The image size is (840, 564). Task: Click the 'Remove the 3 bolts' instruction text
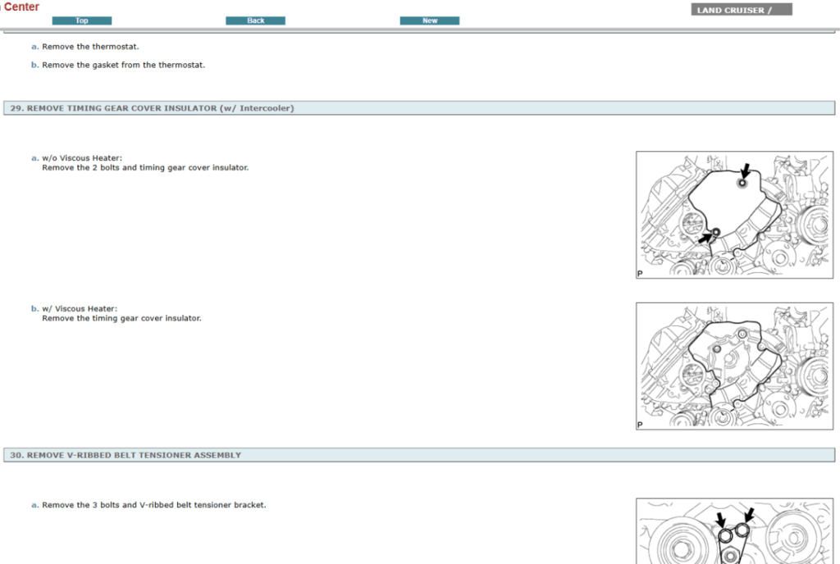point(153,505)
